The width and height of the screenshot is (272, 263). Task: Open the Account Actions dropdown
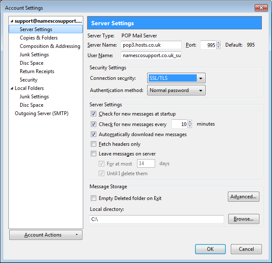[46, 235]
